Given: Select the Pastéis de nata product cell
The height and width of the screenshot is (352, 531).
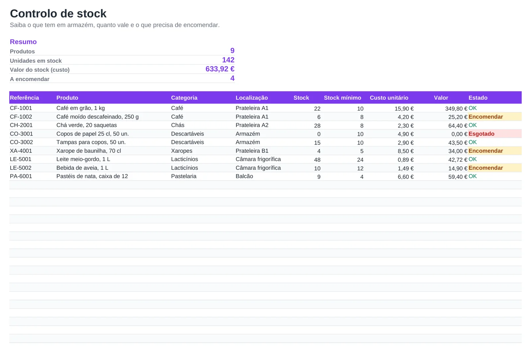Looking at the screenshot, I should (92, 176).
